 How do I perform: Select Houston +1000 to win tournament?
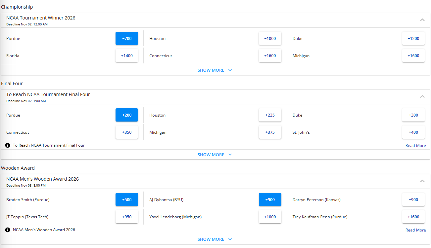pos(270,38)
